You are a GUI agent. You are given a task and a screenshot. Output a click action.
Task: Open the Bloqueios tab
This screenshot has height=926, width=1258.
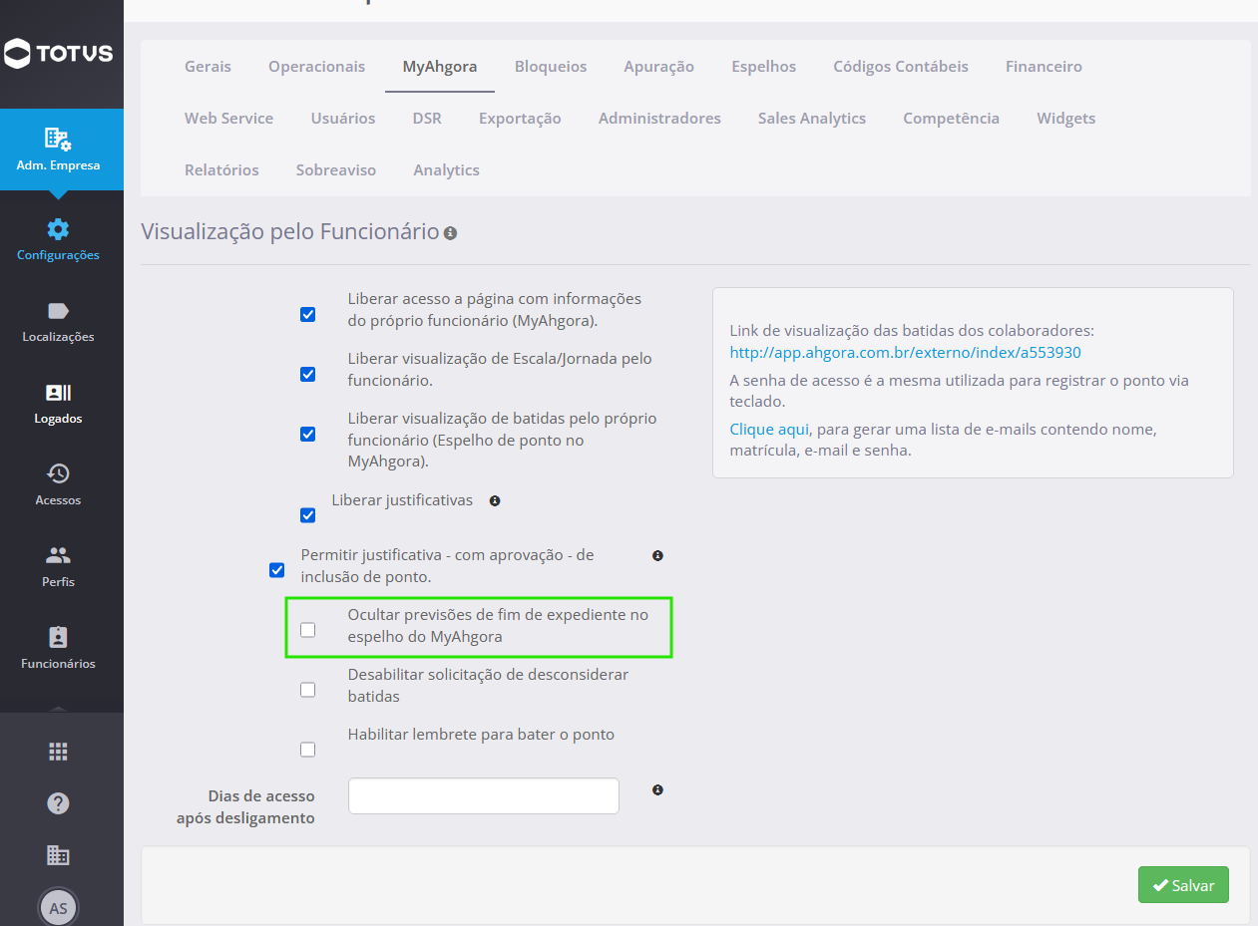point(551,67)
